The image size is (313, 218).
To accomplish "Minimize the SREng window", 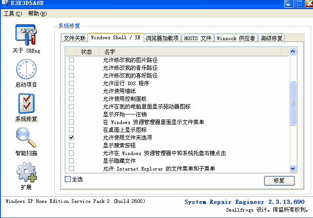I will 289,3.
